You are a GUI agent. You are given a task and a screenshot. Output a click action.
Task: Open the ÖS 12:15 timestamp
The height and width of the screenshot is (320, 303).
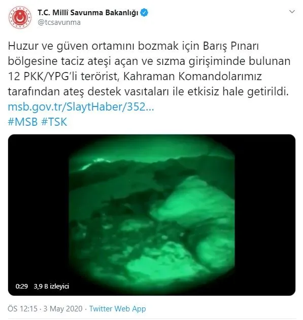pos(23,308)
